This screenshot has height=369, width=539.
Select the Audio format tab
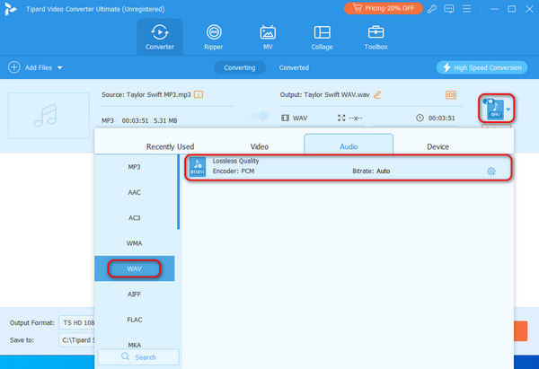point(349,145)
